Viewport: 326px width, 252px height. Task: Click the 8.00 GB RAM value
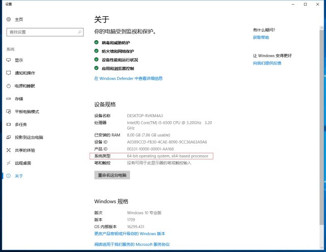148,135
